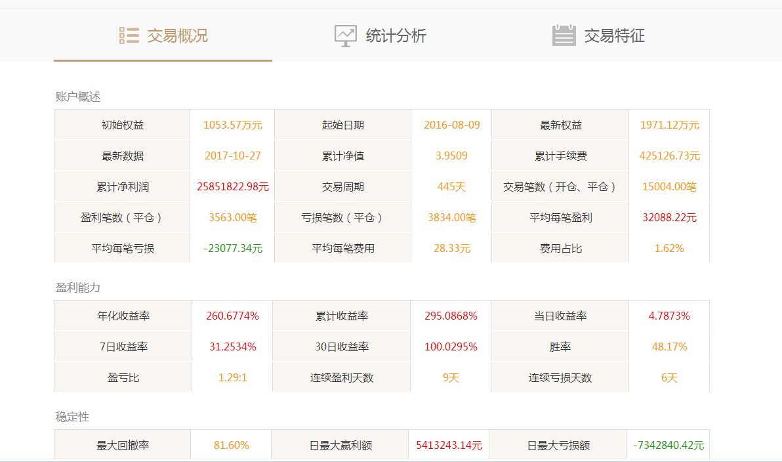
Task: Click the 初始权益 value 1053.57万元
Action: click(233, 125)
